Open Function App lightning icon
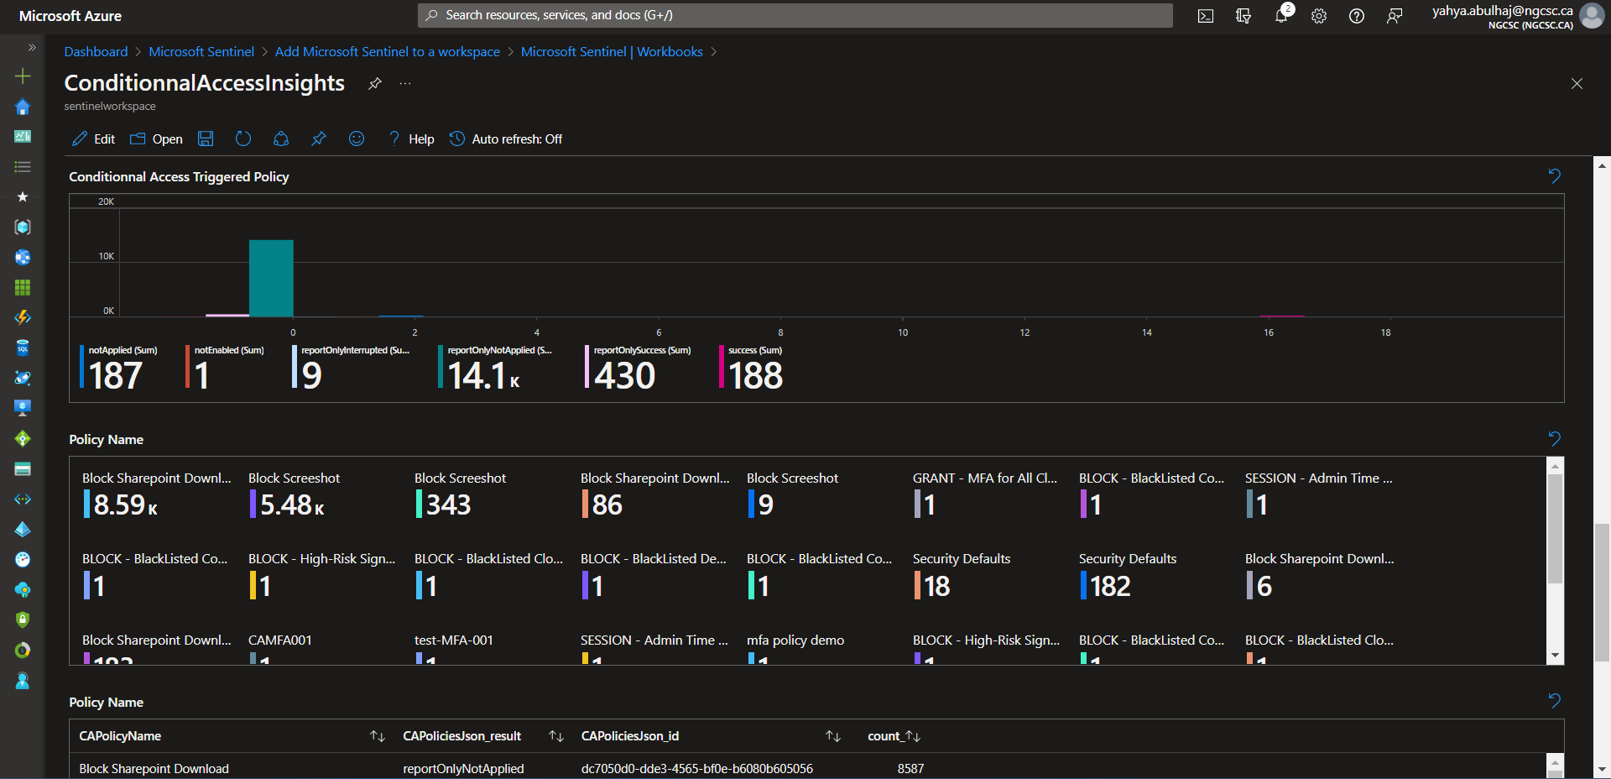Viewport: 1611px width, 779px height. (23, 318)
